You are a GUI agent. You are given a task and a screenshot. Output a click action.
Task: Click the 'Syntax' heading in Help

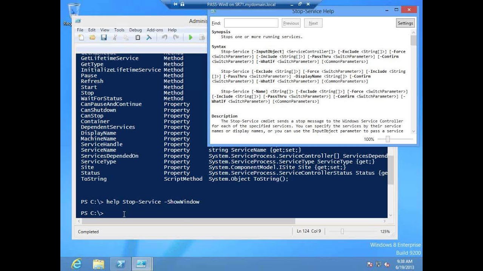(x=218, y=47)
